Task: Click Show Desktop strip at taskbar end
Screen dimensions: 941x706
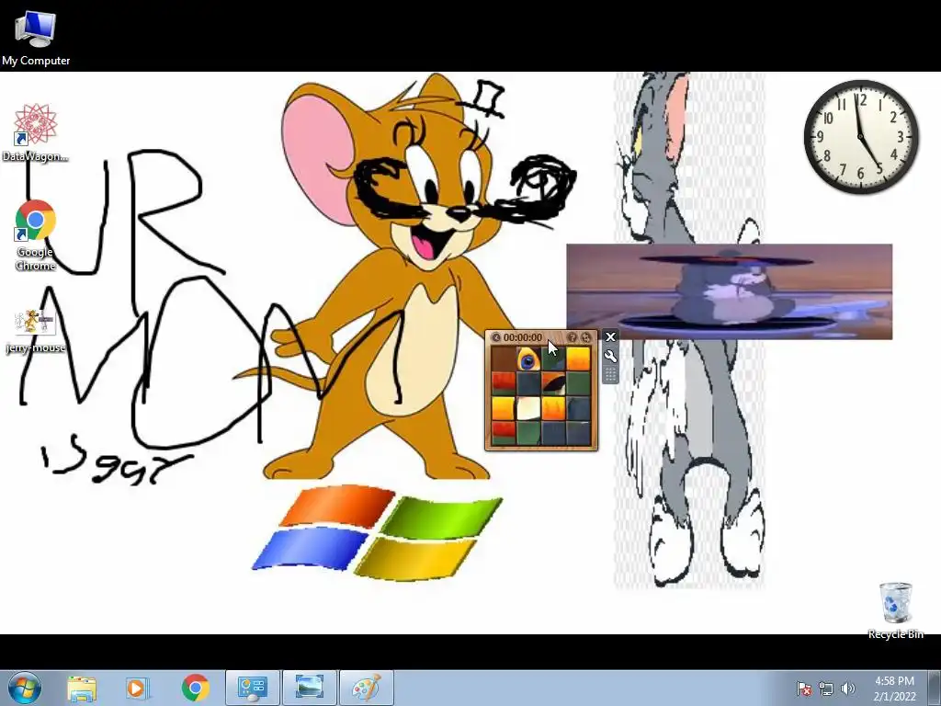Action: [x=935, y=688]
